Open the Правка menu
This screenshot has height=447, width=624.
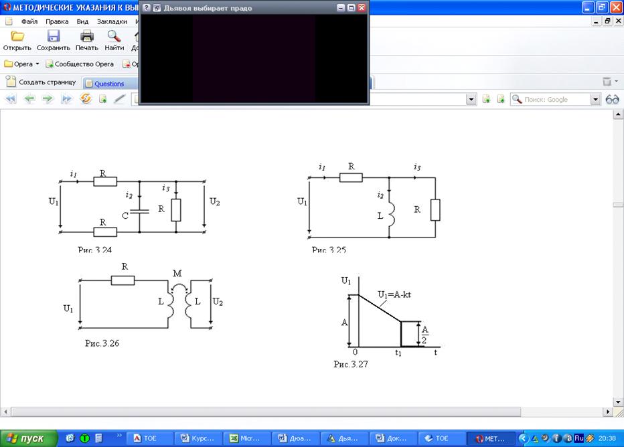coord(57,21)
